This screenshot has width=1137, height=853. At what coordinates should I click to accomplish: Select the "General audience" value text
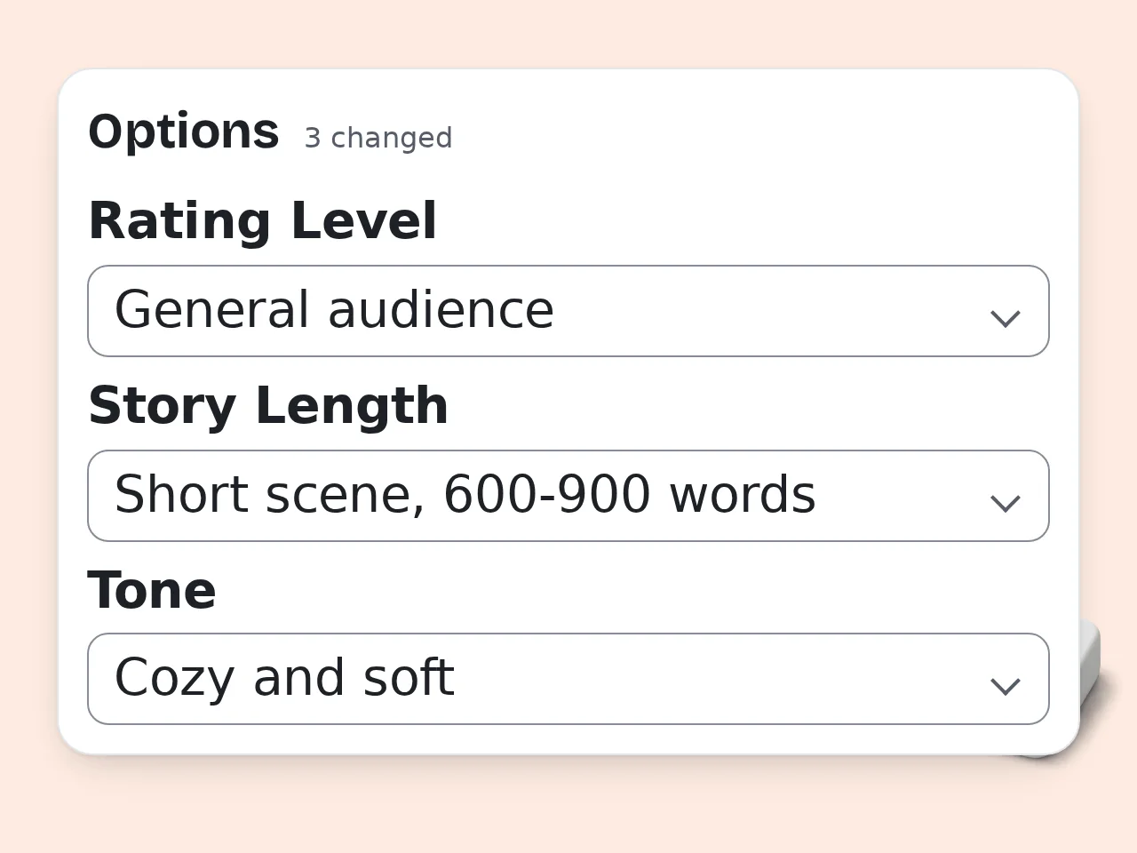click(334, 310)
